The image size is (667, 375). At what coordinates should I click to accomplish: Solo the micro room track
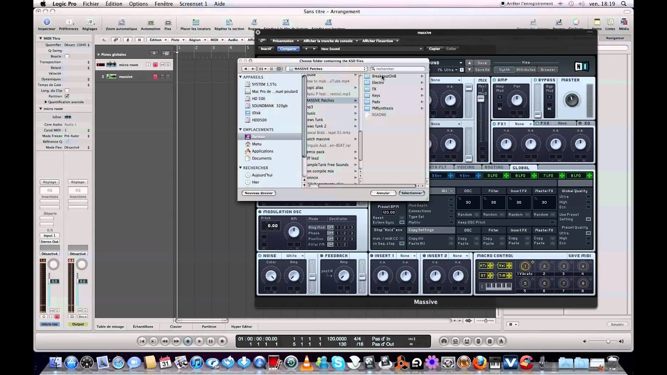(168, 65)
